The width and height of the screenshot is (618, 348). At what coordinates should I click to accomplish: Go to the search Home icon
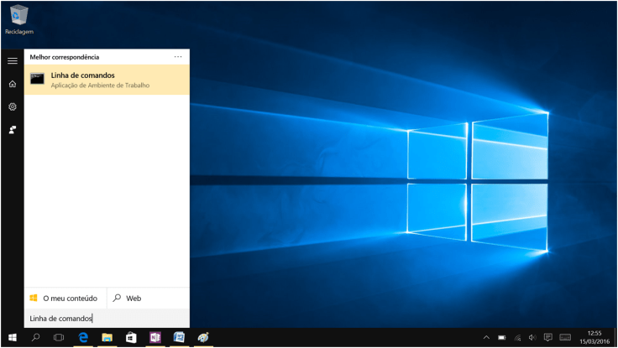coord(13,84)
